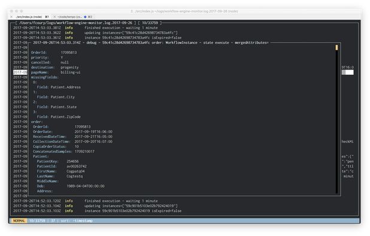The width and height of the screenshot is (370, 236).
Task: Close the ~/code/tempo tab
Action: [54, 17]
